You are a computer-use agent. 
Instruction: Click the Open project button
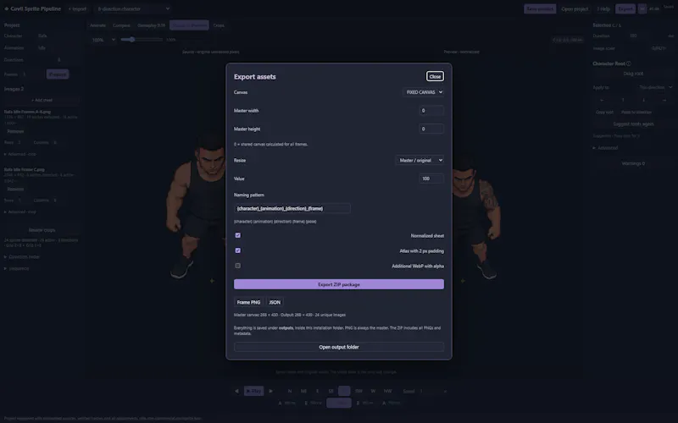[575, 8]
